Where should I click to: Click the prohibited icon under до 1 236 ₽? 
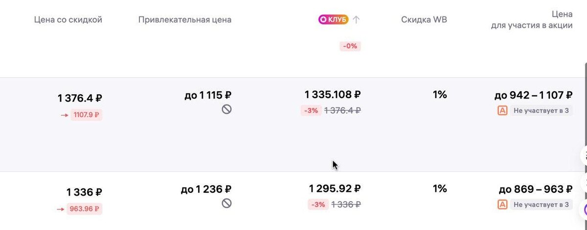[226, 203]
